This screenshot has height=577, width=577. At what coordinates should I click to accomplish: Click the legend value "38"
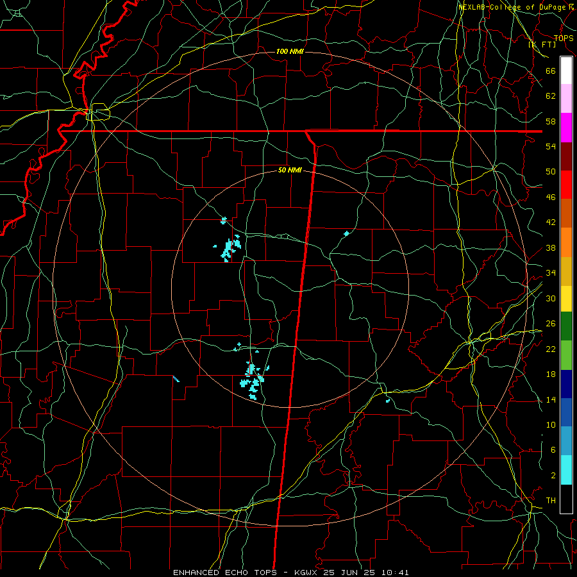click(551, 248)
